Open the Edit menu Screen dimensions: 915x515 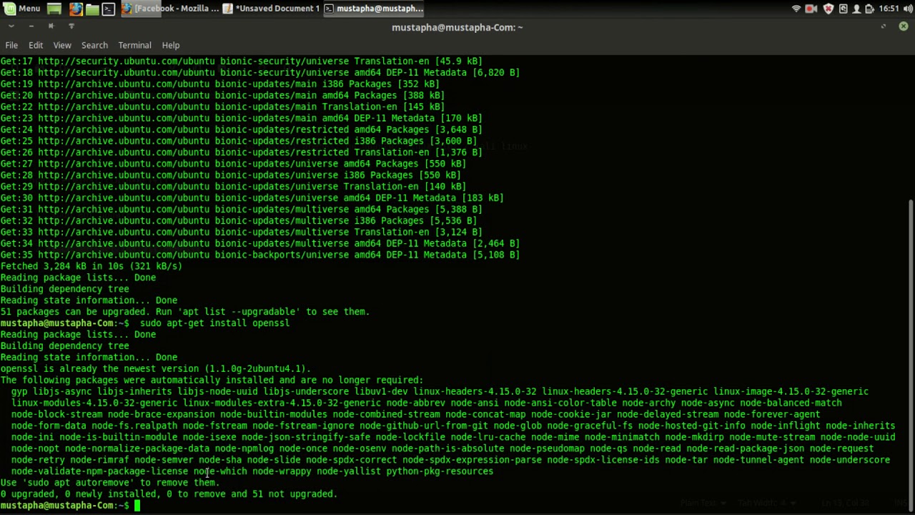coord(36,45)
